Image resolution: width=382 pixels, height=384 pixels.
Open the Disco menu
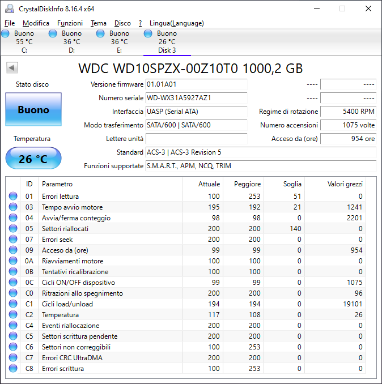[122, 23]
